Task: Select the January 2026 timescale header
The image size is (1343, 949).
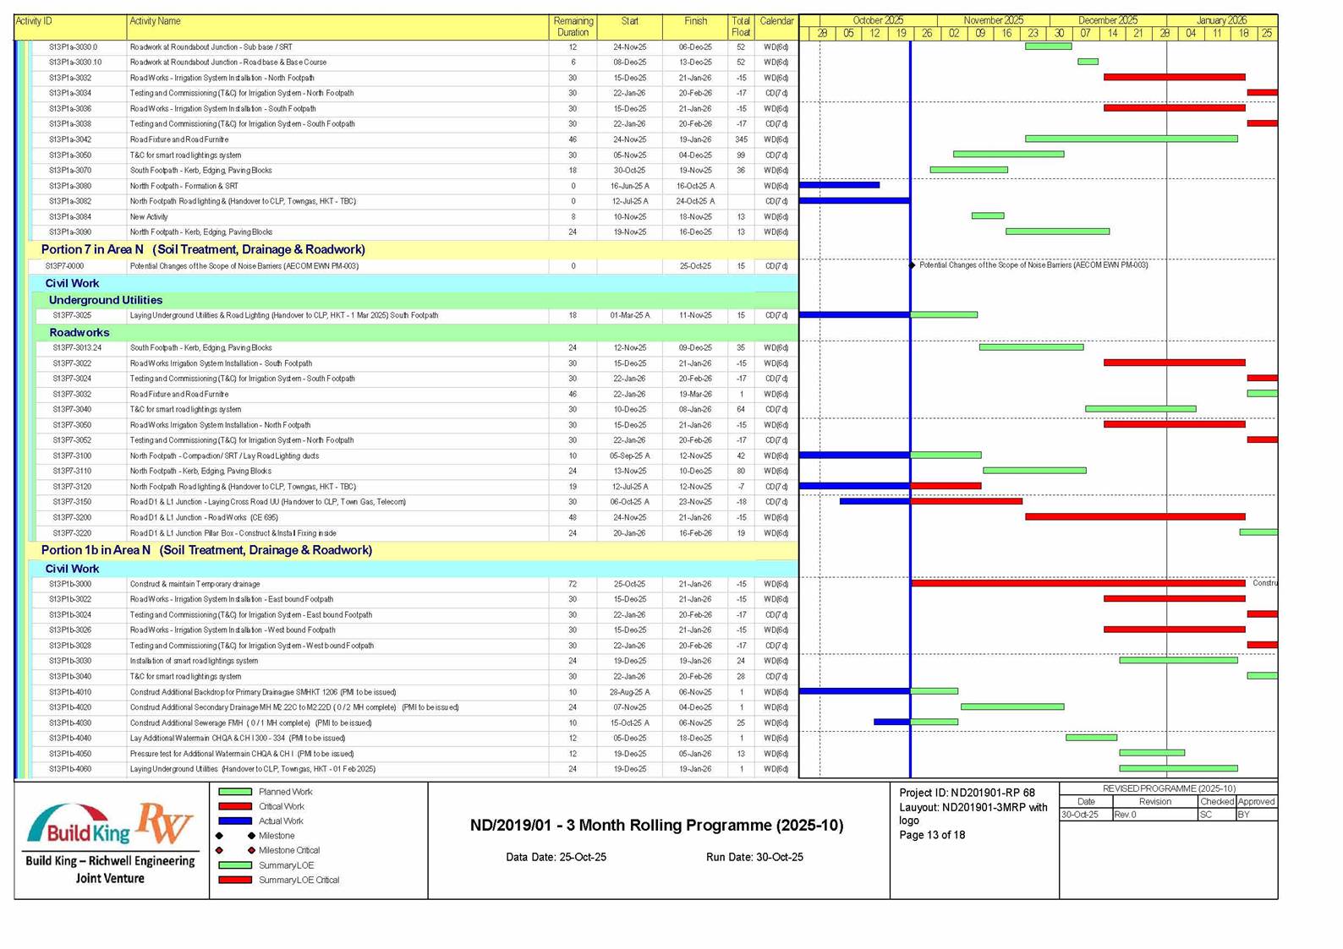Action: [1220, 20]
